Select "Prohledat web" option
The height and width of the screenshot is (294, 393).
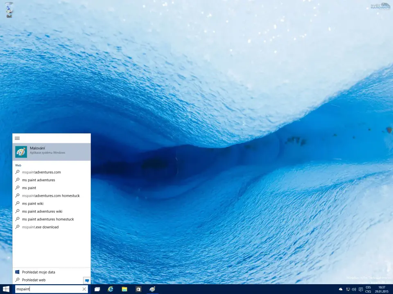coord(34,280)
